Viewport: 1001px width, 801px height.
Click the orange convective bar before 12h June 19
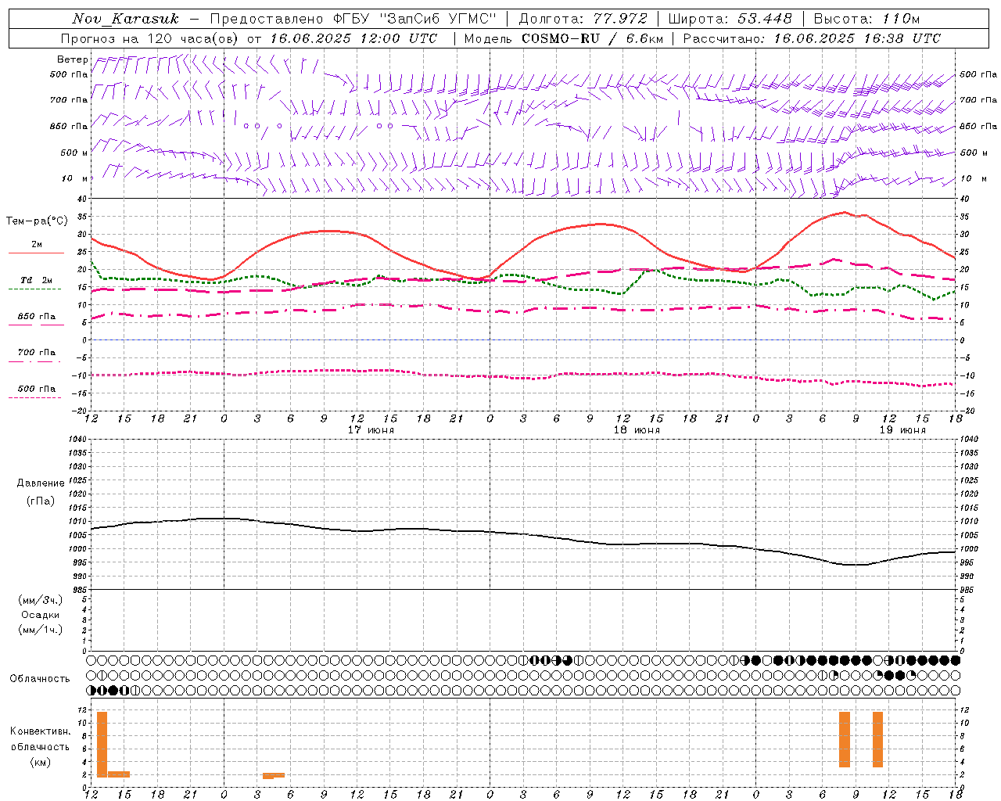[x=877, y=739]
